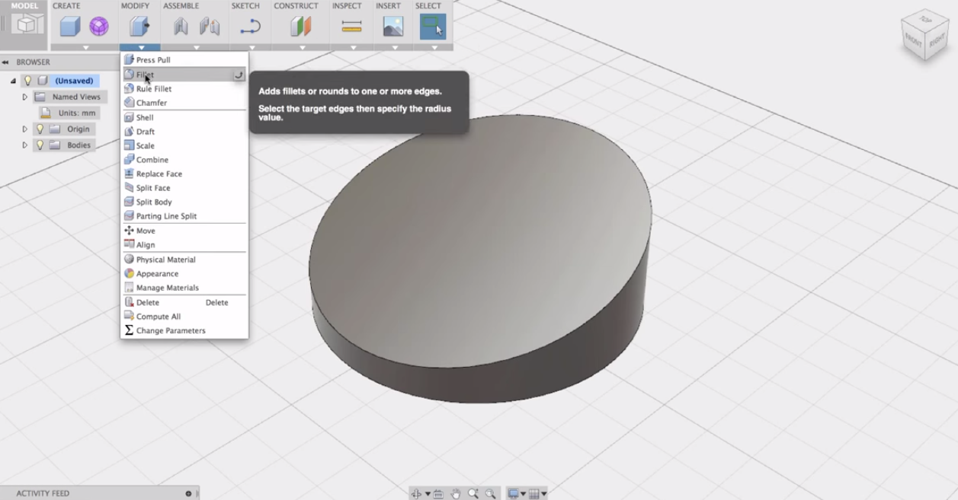Choose the Fillet tool
958x500 pixels.
tap(145, 74)
